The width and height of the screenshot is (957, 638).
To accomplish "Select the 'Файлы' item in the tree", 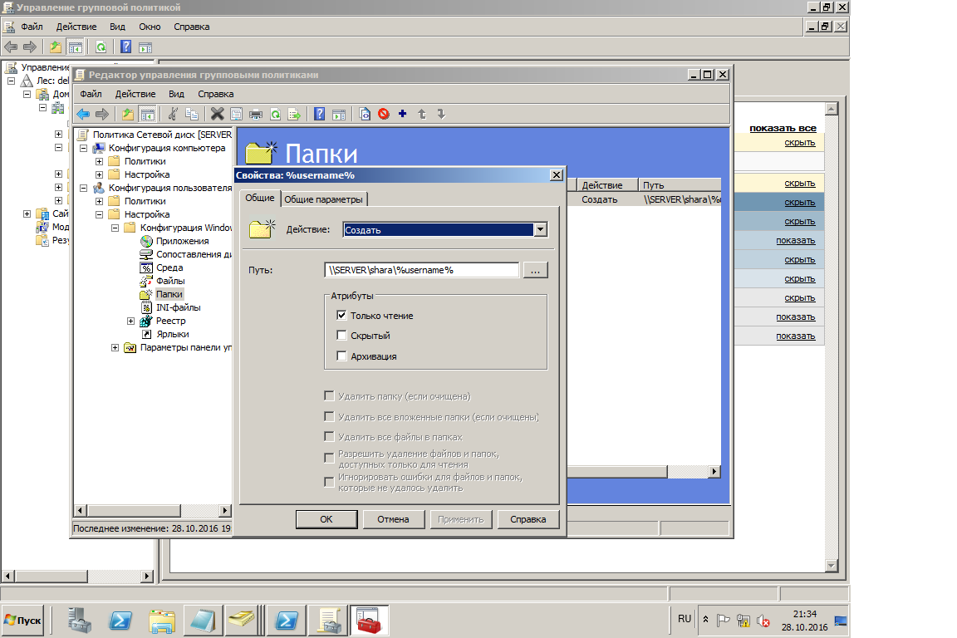I will tap(170, 281).
